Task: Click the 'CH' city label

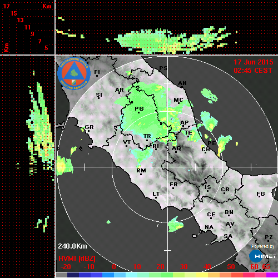Action: click(206, 149)
